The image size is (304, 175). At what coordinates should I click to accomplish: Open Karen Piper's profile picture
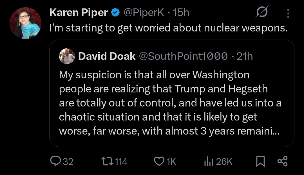[x=26, y=23]
